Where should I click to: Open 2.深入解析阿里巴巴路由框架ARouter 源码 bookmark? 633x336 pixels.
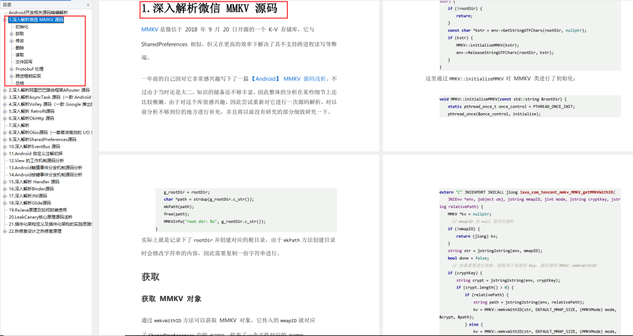pos(49,90)
